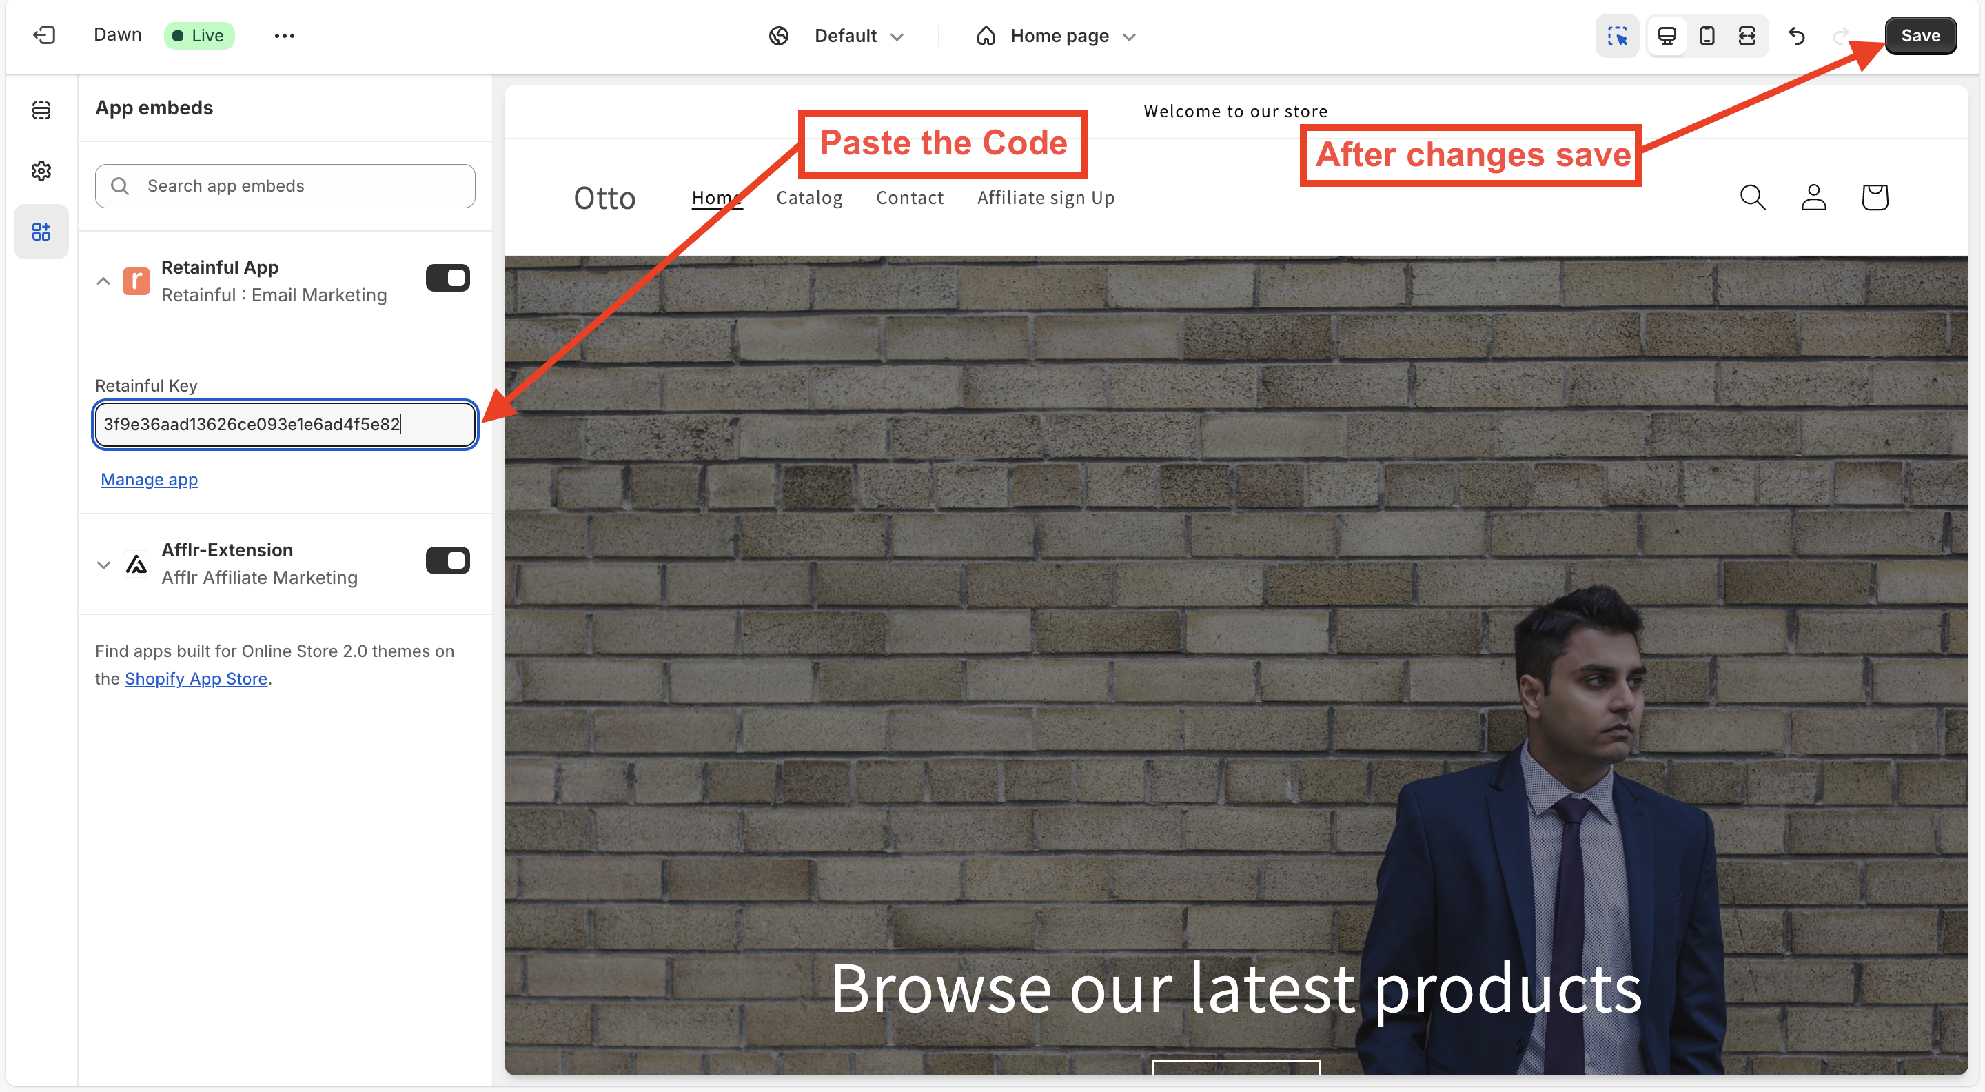Click Catalog in store navigation

(x=809, y=198)
